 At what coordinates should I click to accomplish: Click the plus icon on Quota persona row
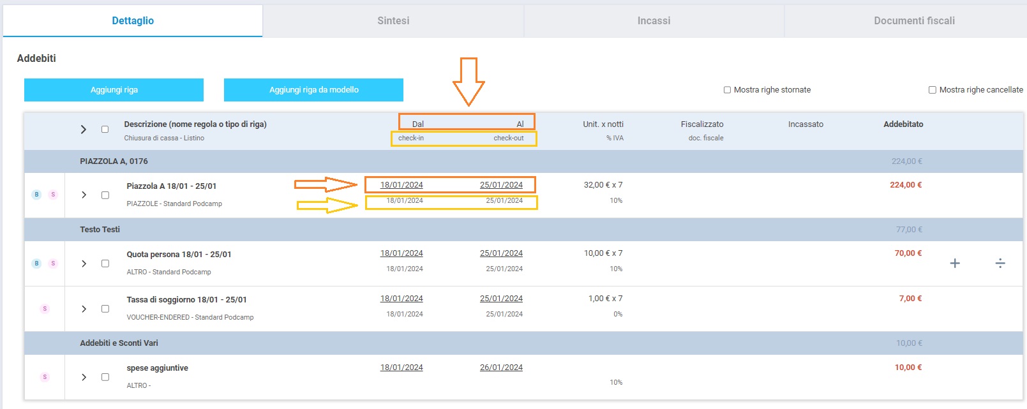click(x=955, y=264)
